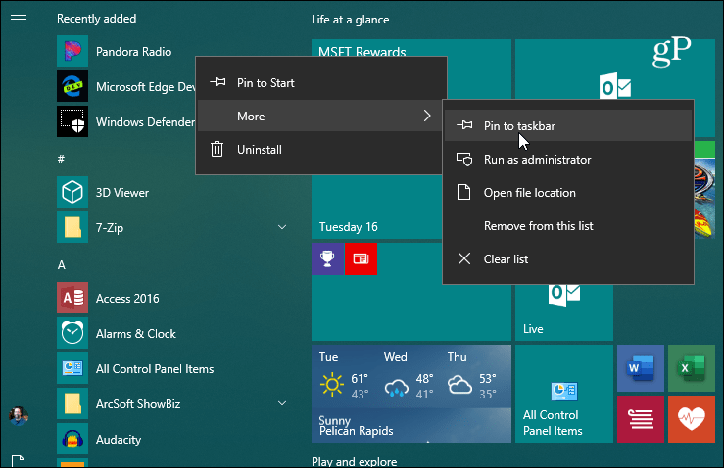Image resolution: width=724 pixels, height=468 pixels.
Task: Toggle the hamburger Start menu button
Action: point(19,19)
